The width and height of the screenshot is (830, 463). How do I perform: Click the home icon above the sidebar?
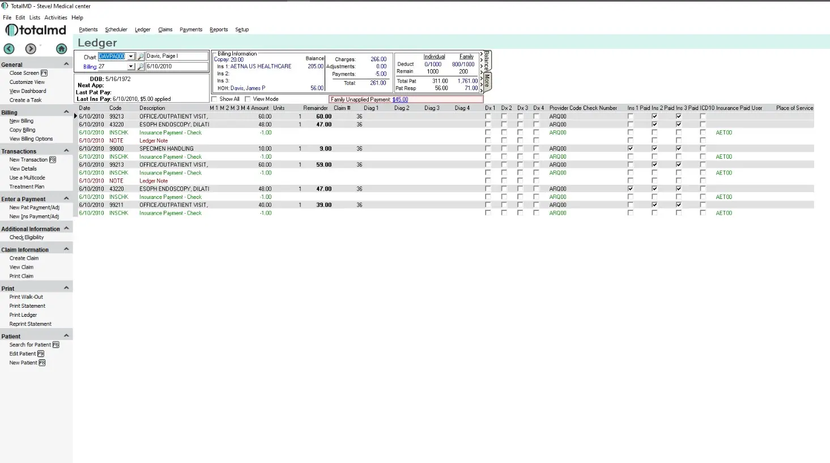click(61, 49)
